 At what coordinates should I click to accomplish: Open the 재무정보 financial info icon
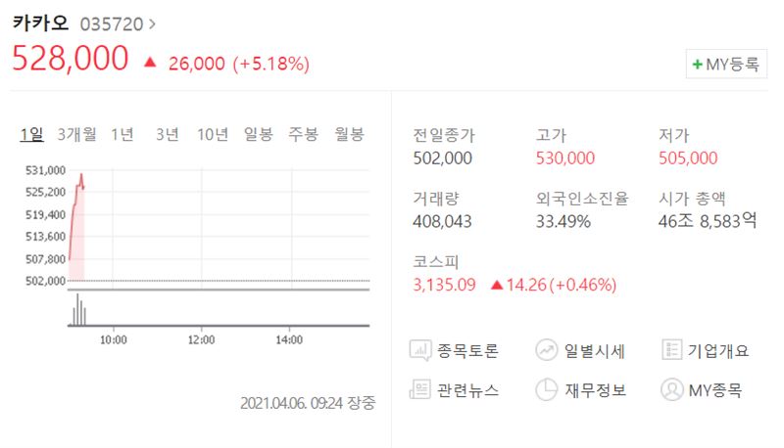pyautogui.click(x=547, y=389)
